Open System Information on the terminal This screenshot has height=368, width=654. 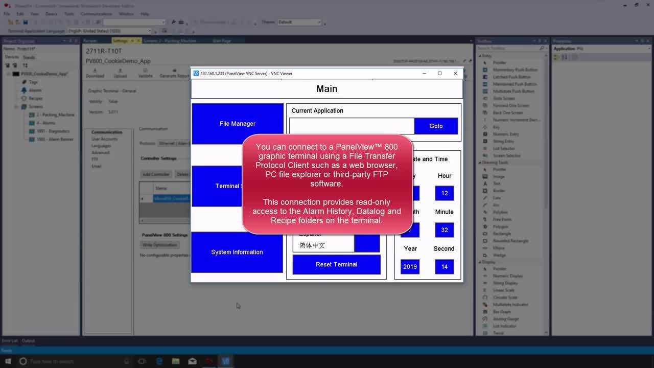[237, 252]
